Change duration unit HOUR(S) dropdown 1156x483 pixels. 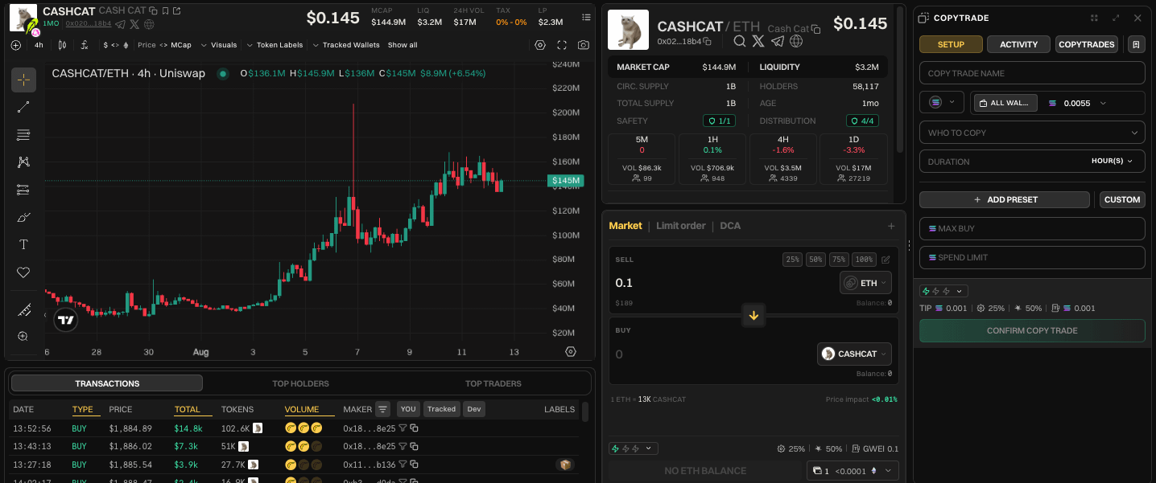[x=1112, y=162]
